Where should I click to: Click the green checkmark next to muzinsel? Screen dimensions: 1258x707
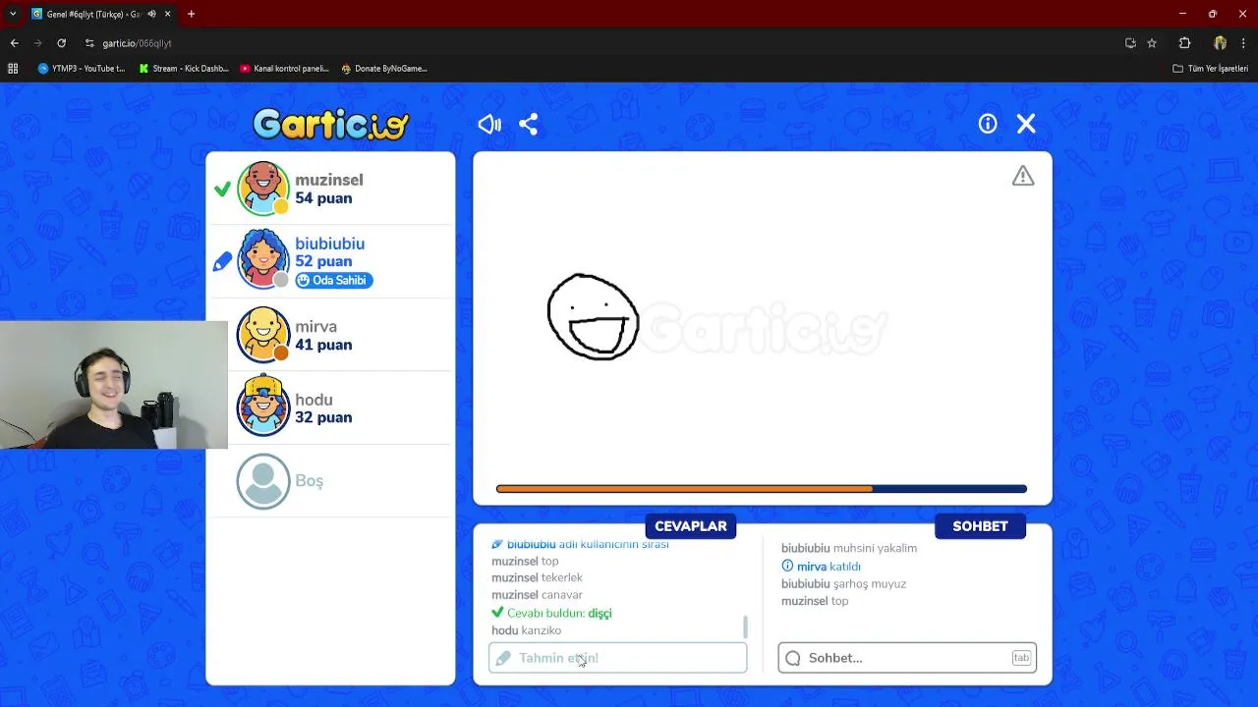(223, 189)
